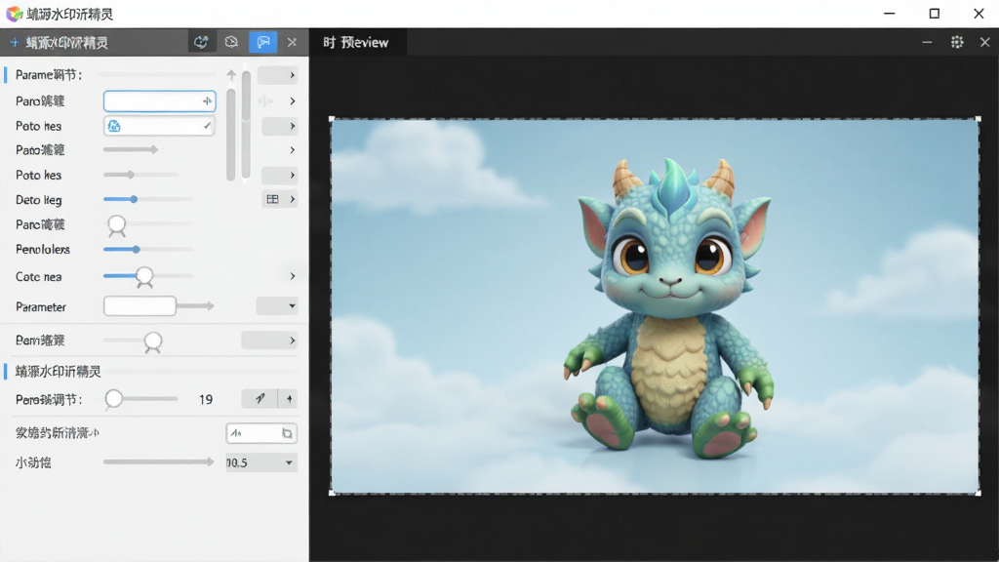The image size is (999, 562).
Task: Open the dropdown in the Parameter row
Action: tap(277, 305)
